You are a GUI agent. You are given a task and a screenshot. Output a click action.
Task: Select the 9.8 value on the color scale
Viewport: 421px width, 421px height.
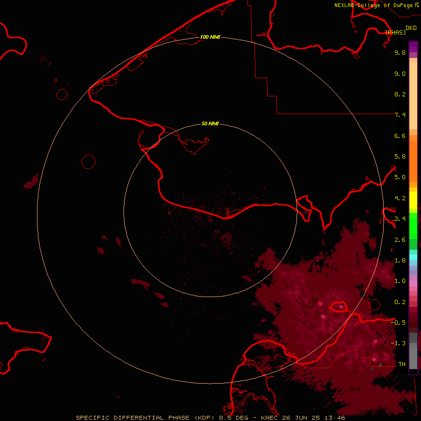[x=400, y=52]
